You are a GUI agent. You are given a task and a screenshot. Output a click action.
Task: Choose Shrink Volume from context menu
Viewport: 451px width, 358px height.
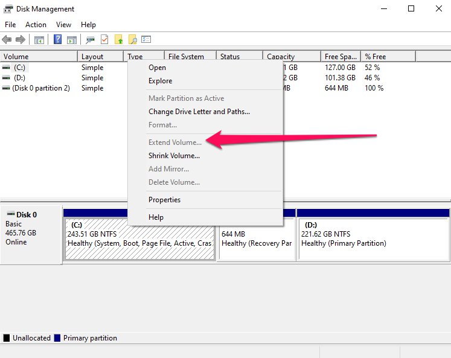[x=174, y=156]
